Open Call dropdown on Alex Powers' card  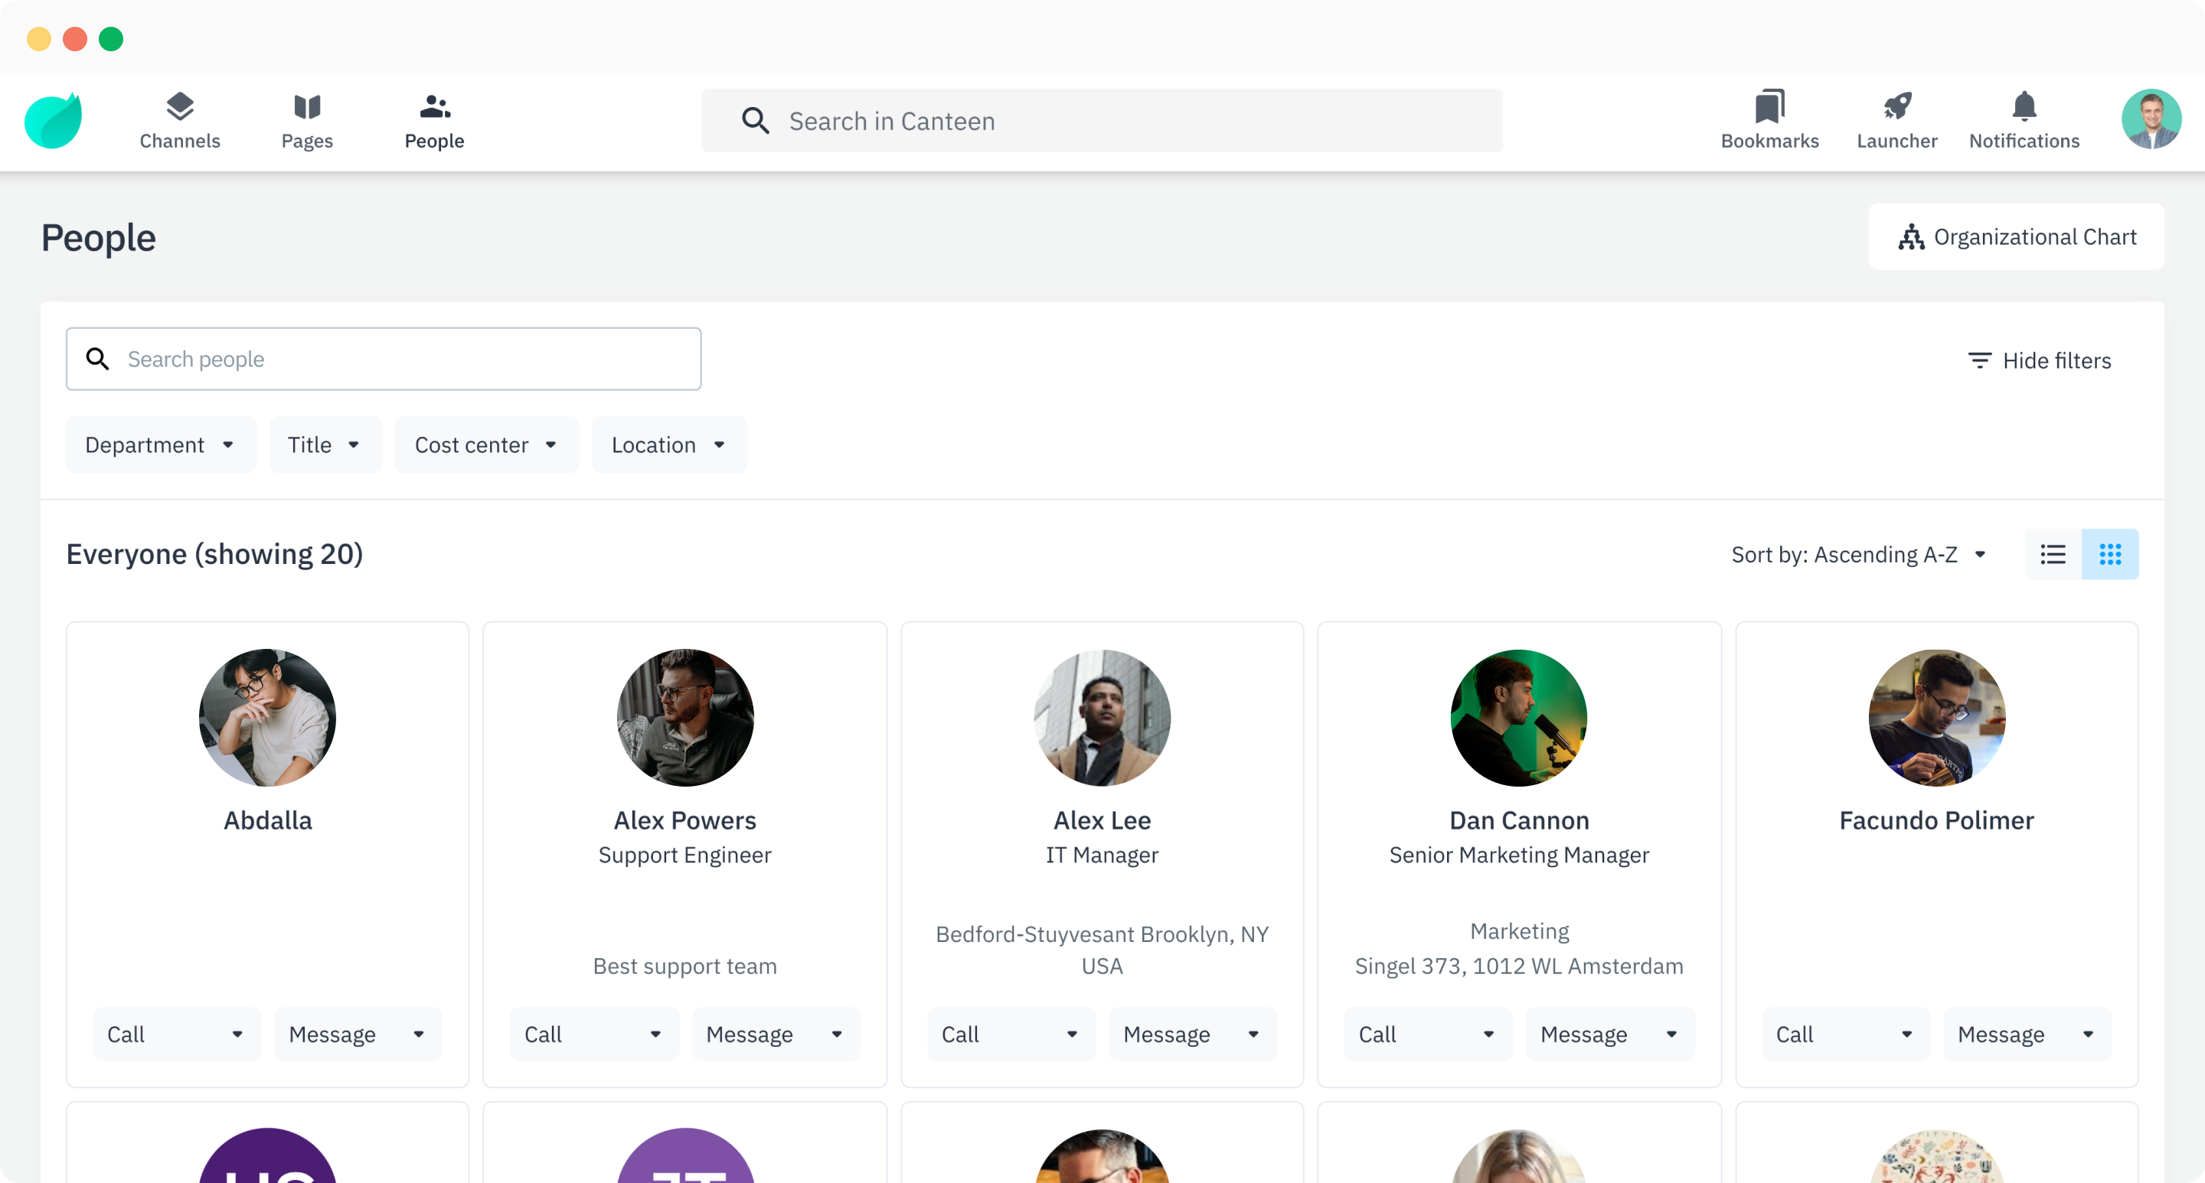pos(594,1034)
